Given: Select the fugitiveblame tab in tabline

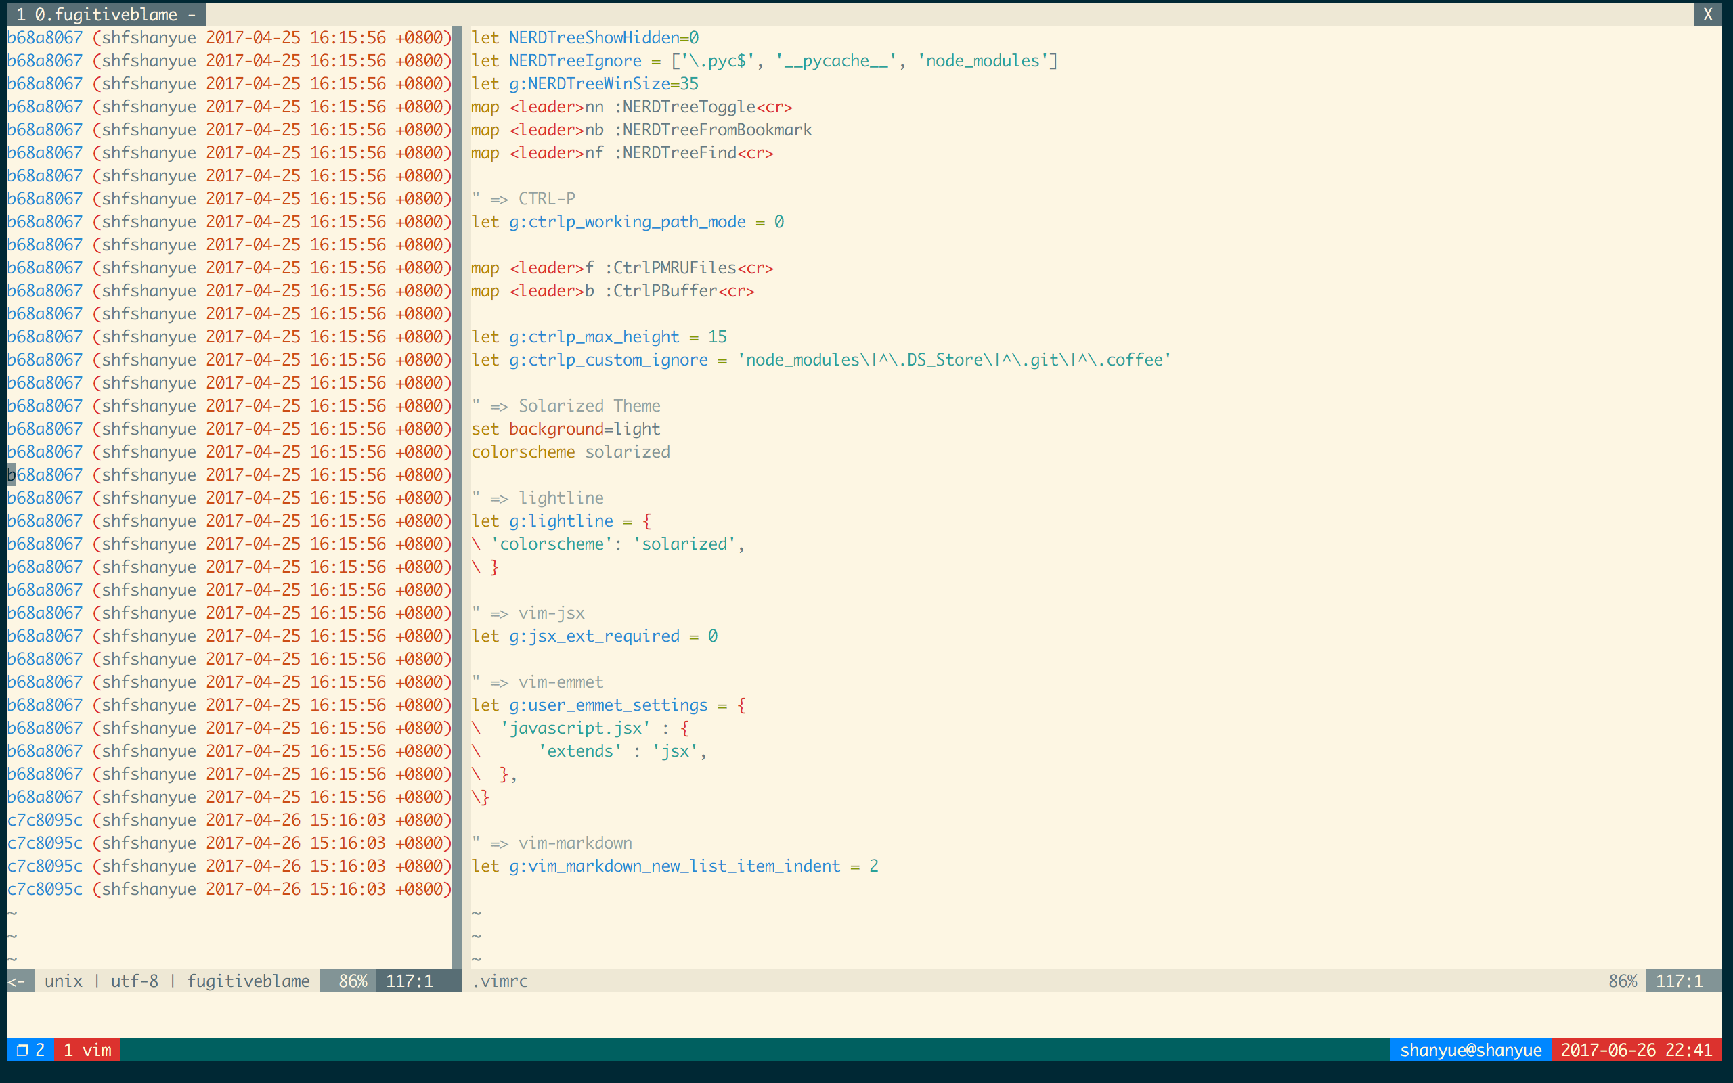Looking at the screenshot, I should (x=106, y=14).
